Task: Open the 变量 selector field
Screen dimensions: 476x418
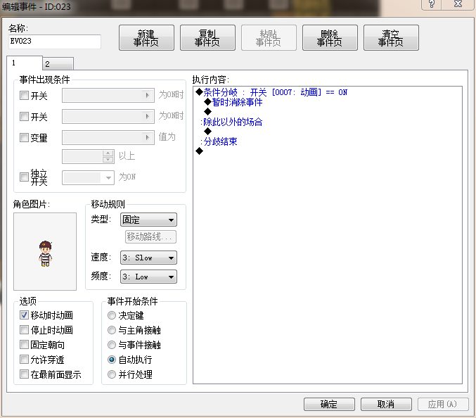Action: (x=108, y=137)
